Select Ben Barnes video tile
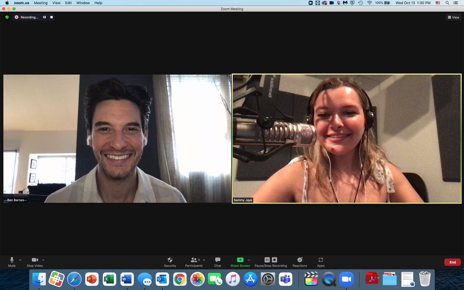464x290 pixels. tap(117, 139)
